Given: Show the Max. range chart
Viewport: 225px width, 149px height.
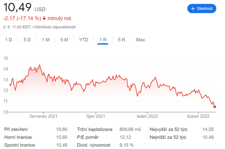Looking at the screenshot, I should (141, 40).
